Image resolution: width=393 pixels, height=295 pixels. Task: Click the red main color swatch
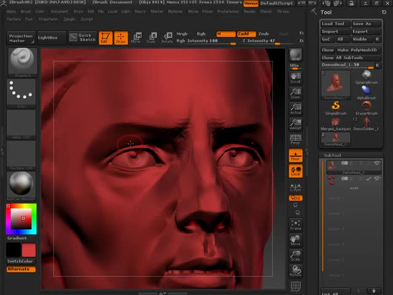pyautogui.click(x=29, y=250)
